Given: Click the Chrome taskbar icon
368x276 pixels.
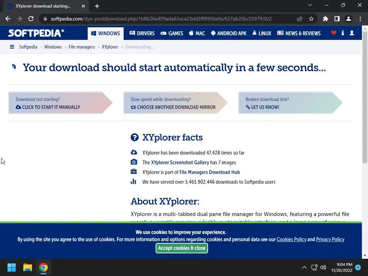Looking at the screenshot, I should [x=43, y=267].
